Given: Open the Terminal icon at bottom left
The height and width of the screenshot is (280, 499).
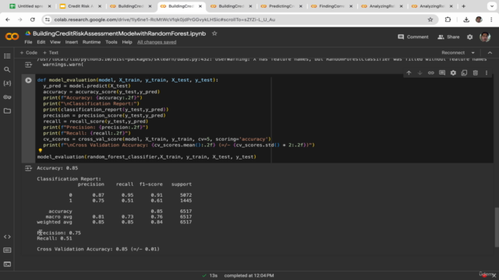Looking at the screenshot, I should [x=7, y=264].
